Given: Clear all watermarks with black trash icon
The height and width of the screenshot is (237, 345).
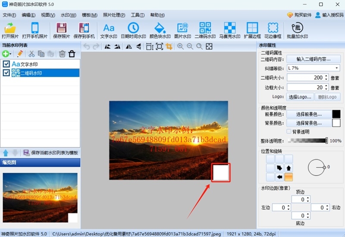Looking at the screenshot, I should [x=72, y=53].
